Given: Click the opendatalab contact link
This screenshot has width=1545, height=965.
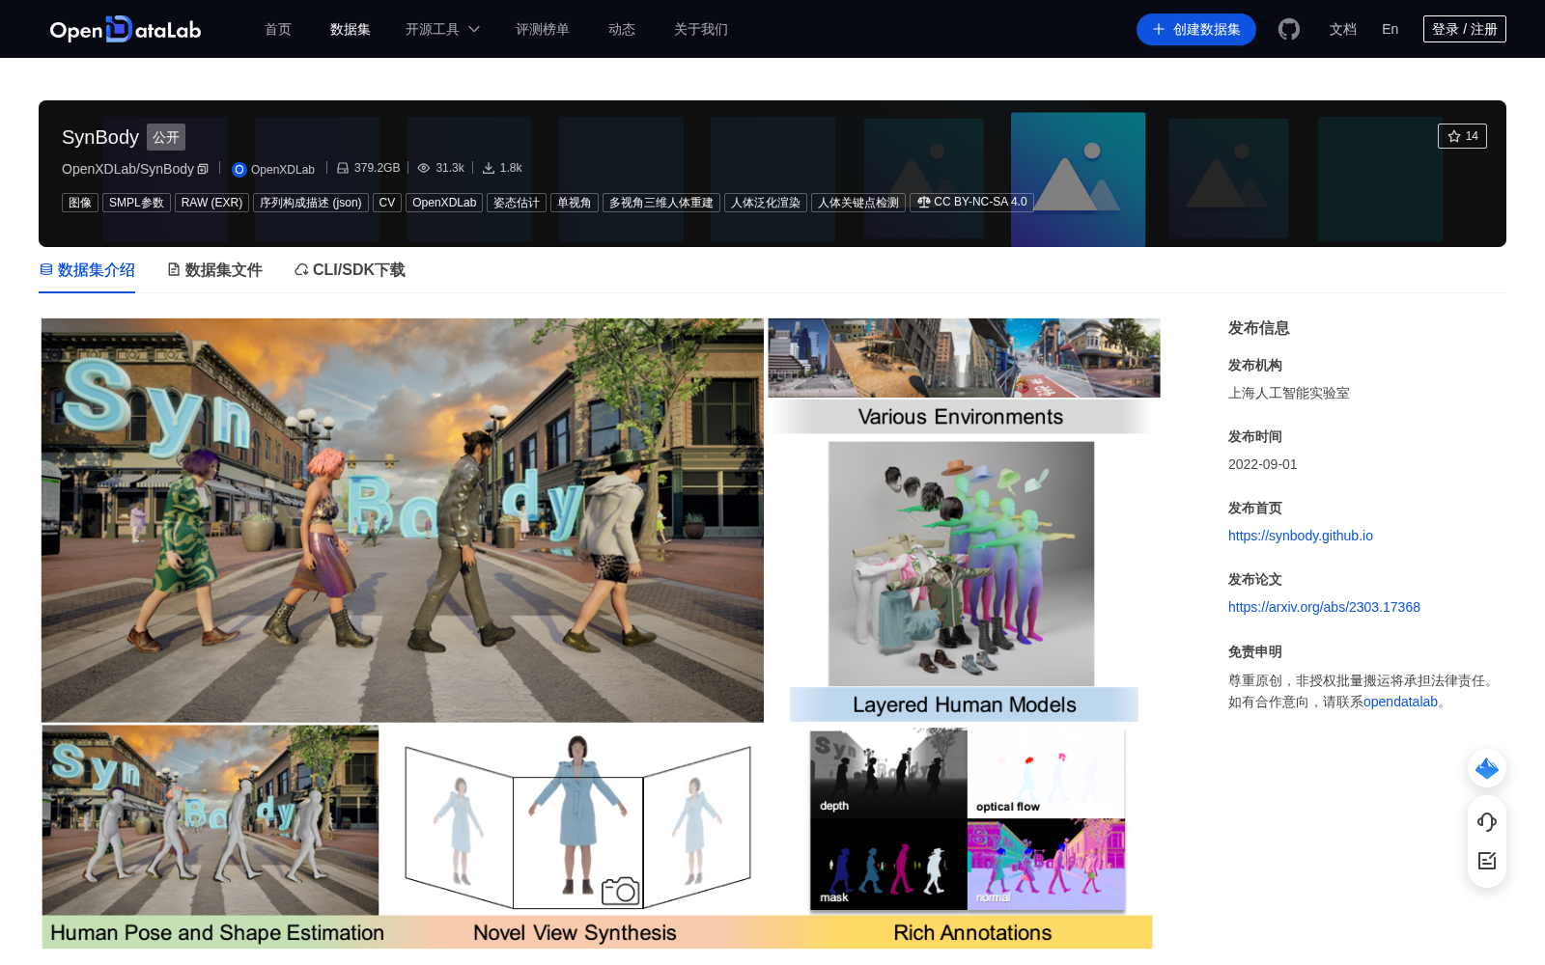Looking at the screenshot, I should (x=1400, y=702).
